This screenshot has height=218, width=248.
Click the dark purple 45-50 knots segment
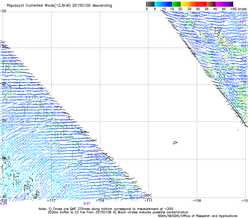(229, 4)
